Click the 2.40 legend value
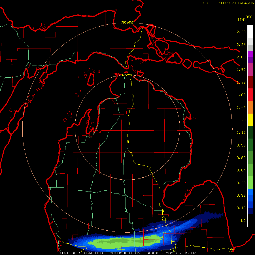Image resolution: width=255 pixels, height=255 pixels. [x=241, y=32]
